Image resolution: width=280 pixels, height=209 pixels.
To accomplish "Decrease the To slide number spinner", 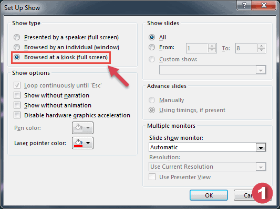I will click(261, 50).
